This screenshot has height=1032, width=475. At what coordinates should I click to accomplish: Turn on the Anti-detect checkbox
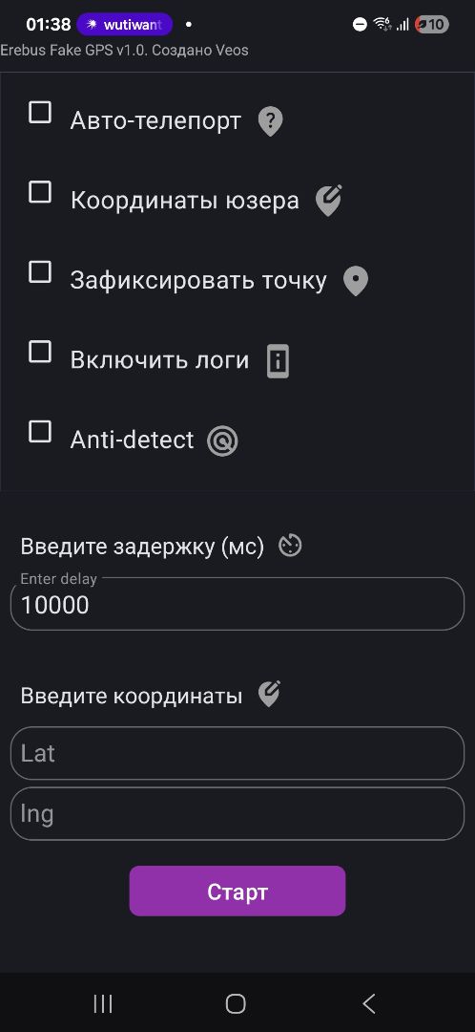pos(40,432)
